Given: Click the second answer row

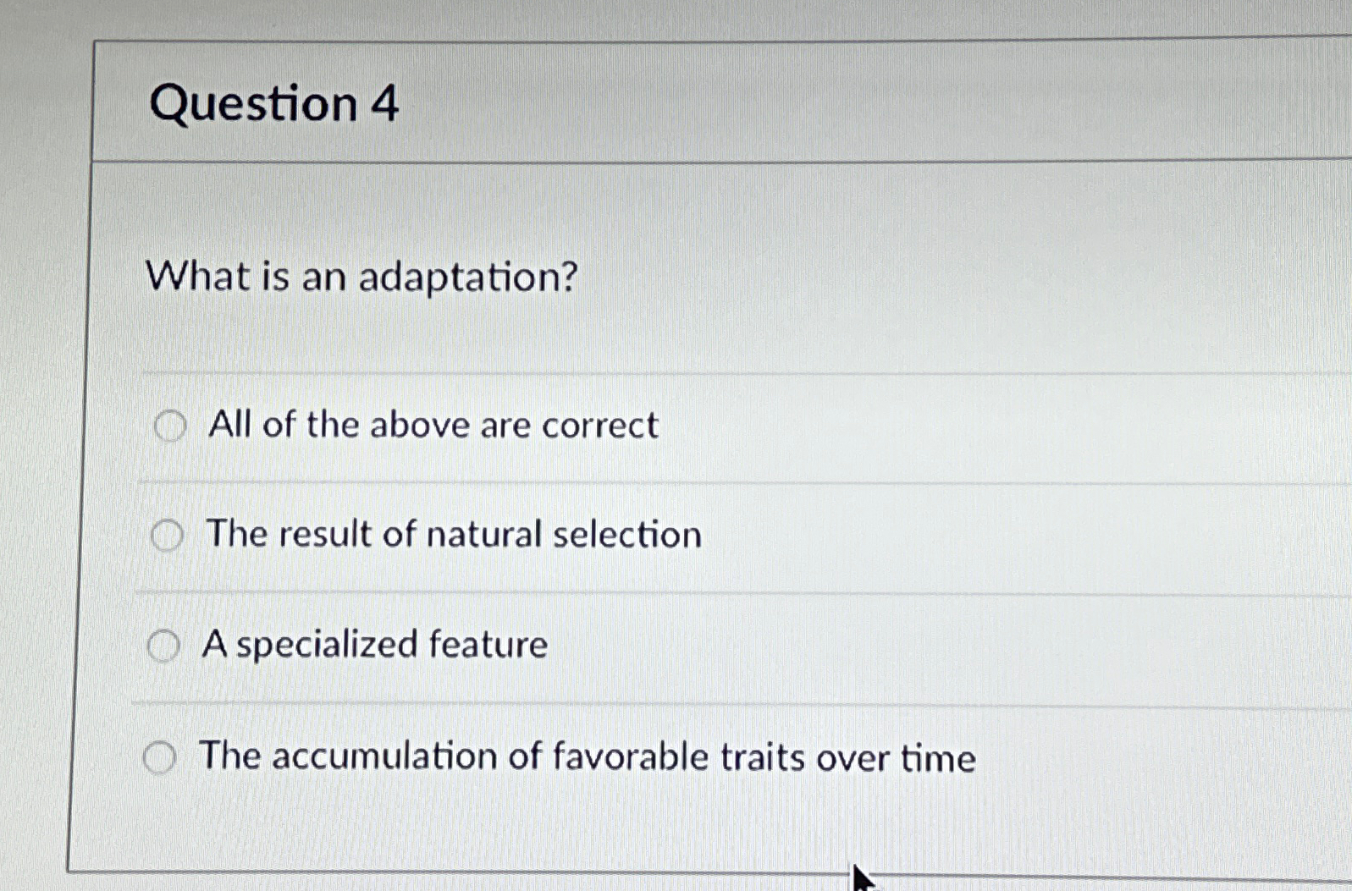Looking at the screenshot, I should point(593,535).
